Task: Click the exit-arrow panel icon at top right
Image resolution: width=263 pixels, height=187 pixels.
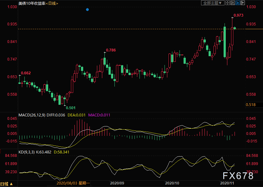Action: 242,3
